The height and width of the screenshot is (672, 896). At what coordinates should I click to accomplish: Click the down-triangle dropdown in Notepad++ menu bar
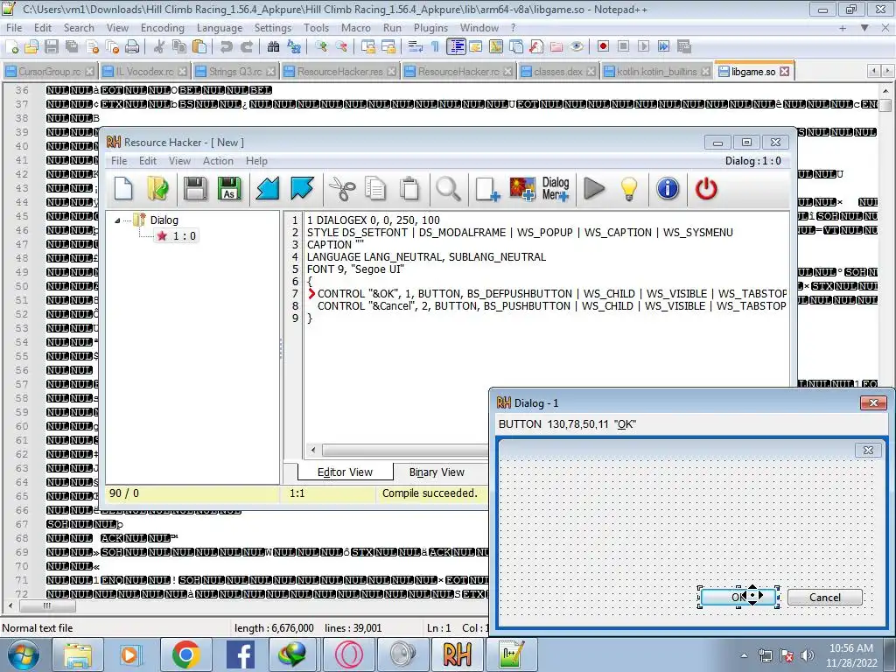(x=864, y=28)
